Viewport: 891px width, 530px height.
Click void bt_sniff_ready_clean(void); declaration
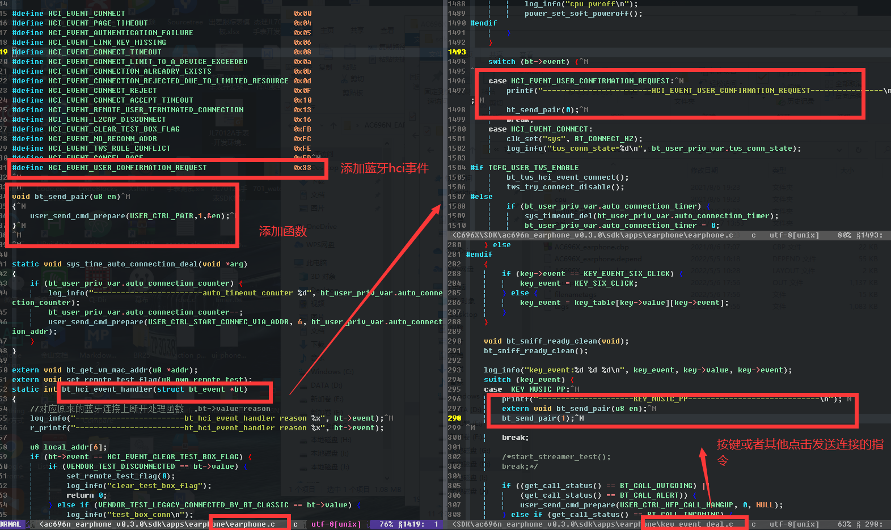556,341
